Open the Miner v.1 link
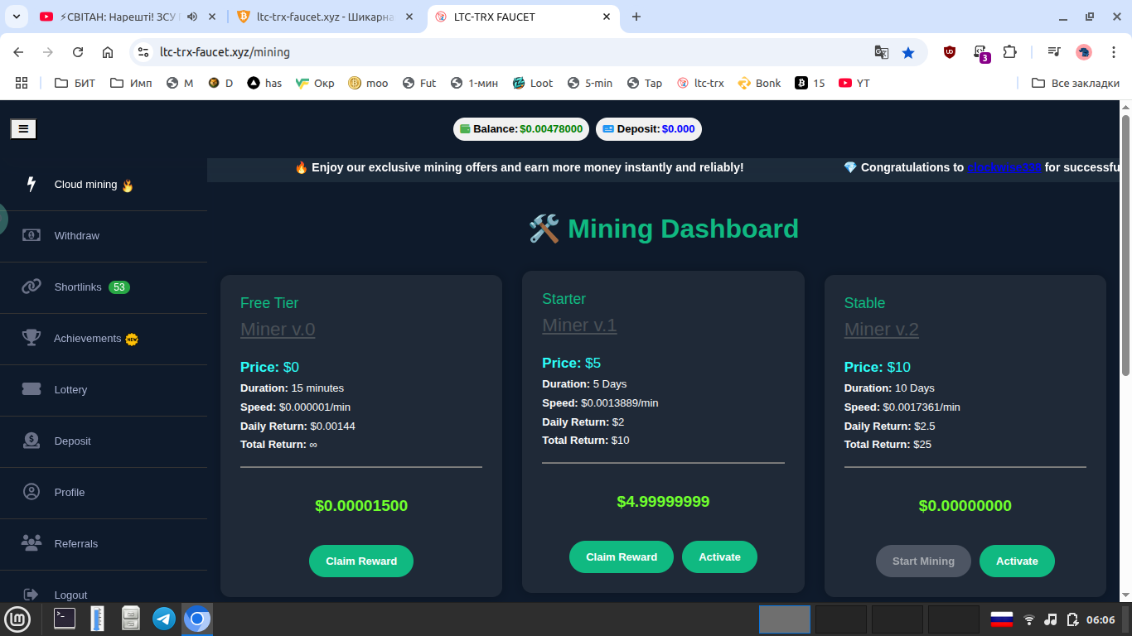This screenshot has width=1132, height=636. click(x=579, y=325)
